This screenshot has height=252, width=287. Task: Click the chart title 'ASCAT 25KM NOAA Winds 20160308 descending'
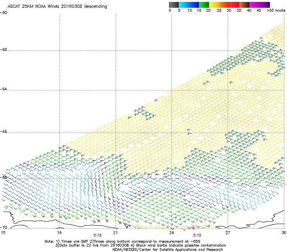[x=57, y=7]
